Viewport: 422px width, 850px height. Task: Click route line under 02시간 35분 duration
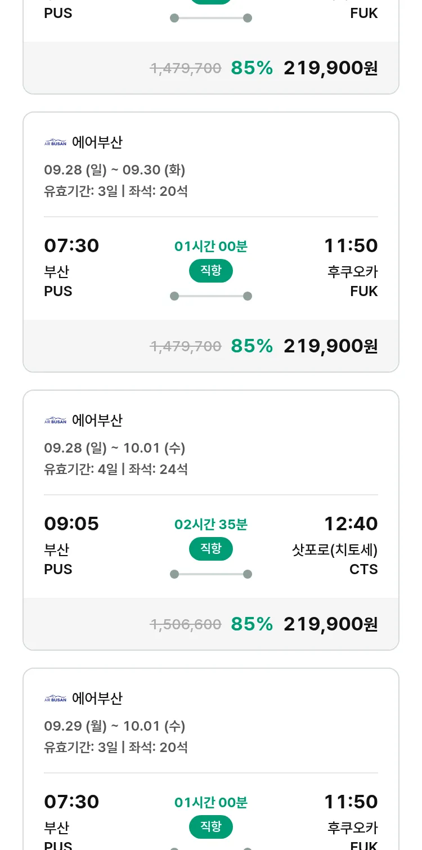click(x=211, y=574)
